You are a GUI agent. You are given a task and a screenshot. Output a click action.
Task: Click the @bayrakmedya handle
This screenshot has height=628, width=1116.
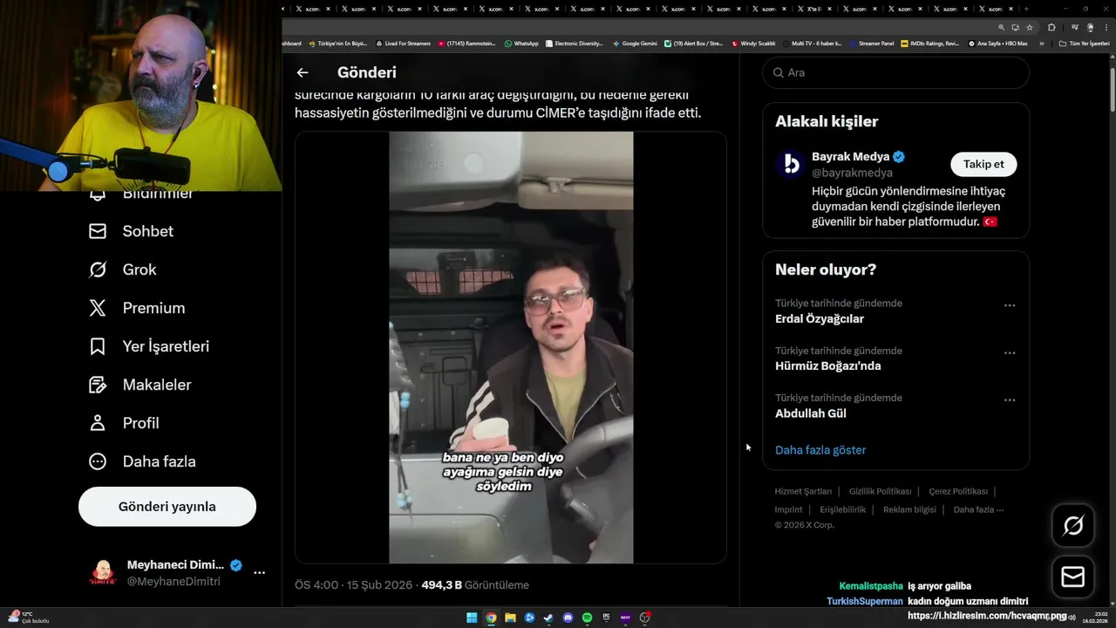coord(852,173)
